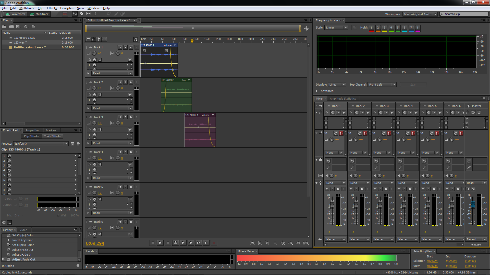This screenshot has width=490, height=275.
Task: Arm Track 3 for record
Action: (131, 117)
